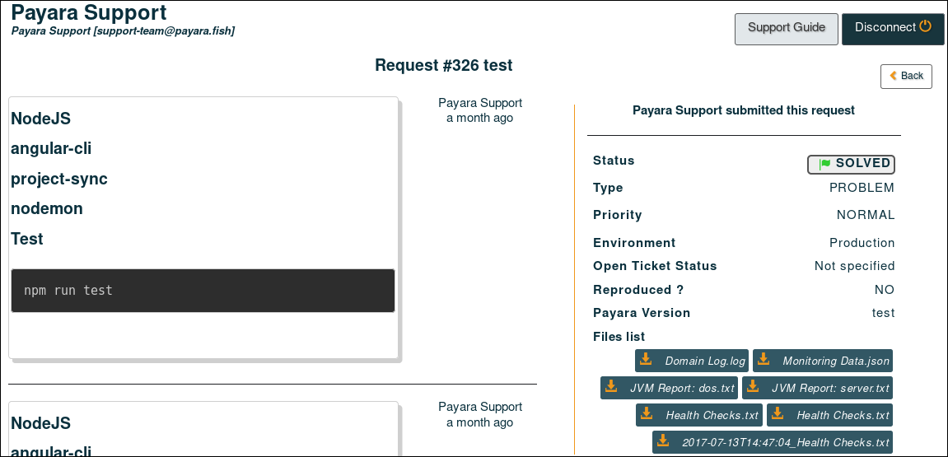The width and height of the screenshot is (948, 457).
Task: Click the Files list label
Action: pyautogui.click(x=619, y=337)
